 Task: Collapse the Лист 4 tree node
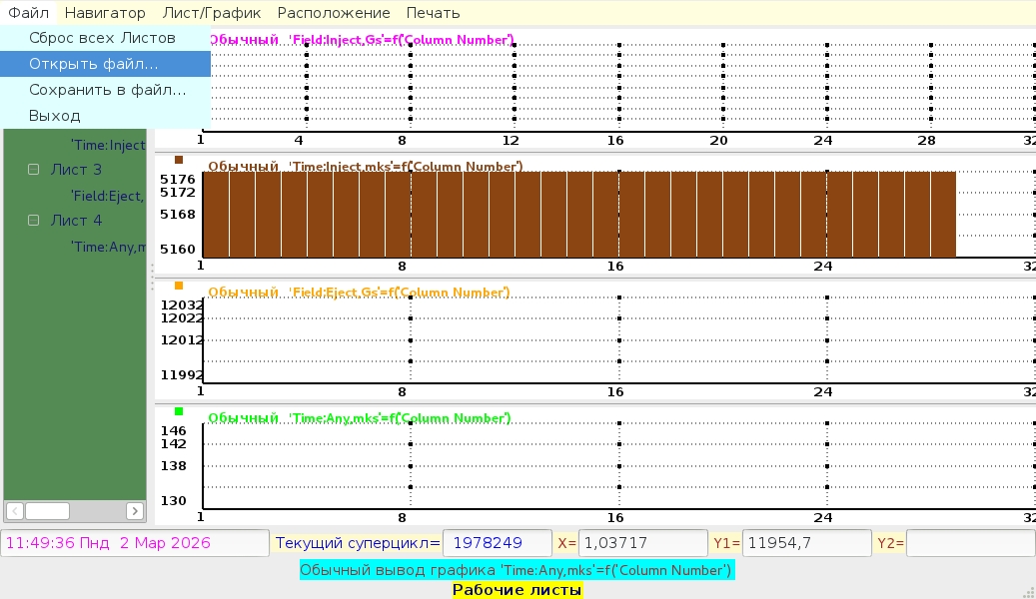33,221
